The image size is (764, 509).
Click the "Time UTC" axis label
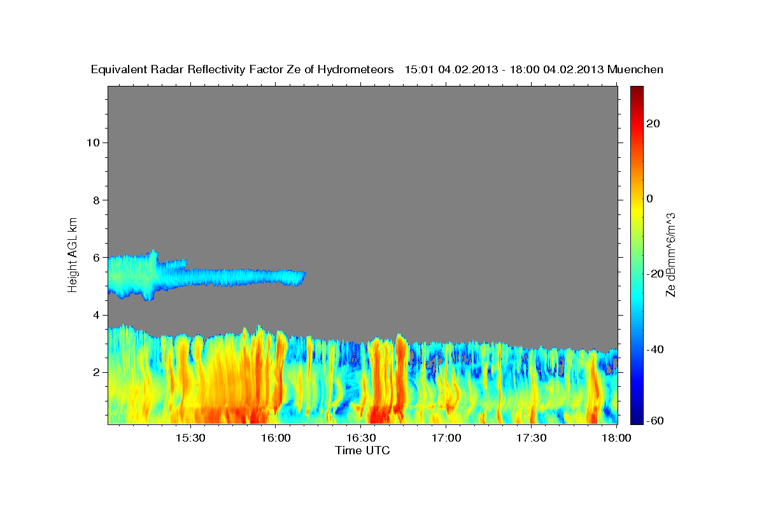362,450
